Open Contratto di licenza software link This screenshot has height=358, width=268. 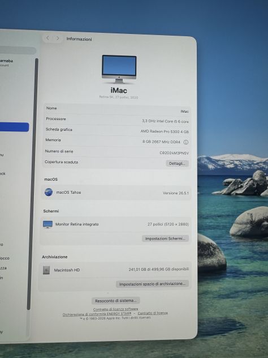pyautogui.click(x=116, y=309)
